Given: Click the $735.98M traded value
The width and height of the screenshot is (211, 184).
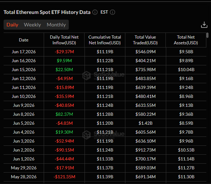Looking at the screenshot, I should (145, 70).
